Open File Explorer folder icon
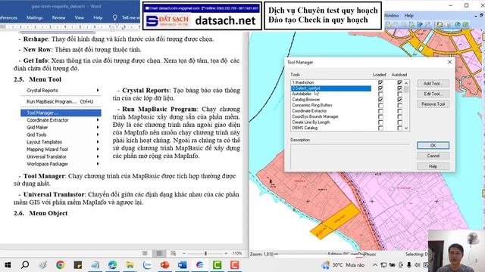Image resolution: width=485 pixels, height=272 pixels. coord(130,264)
